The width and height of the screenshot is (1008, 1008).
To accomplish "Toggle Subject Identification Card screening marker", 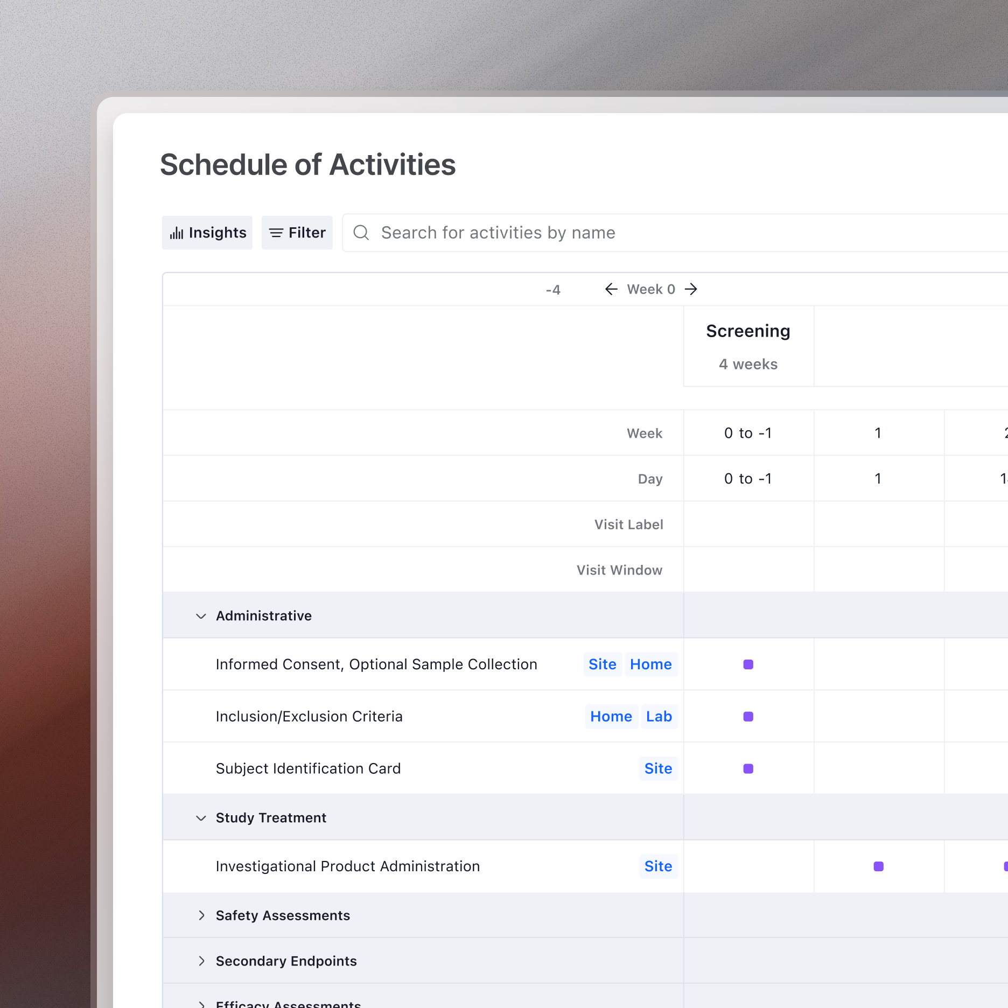I will tap(748, 769).
